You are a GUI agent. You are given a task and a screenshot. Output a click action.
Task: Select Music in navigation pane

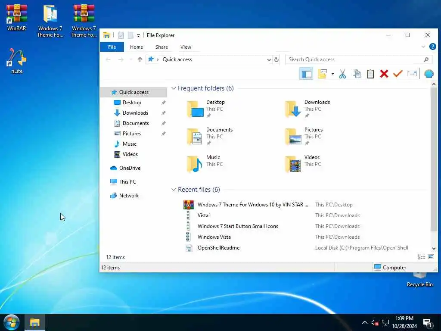click(x=129, y=144)
